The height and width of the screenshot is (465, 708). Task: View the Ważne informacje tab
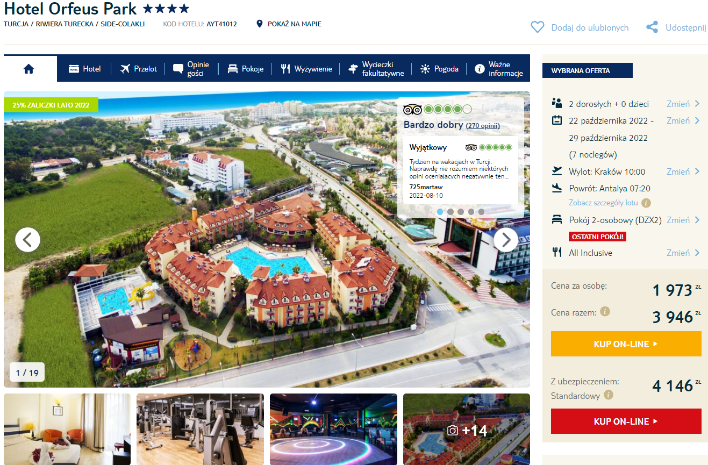[x=499, y=69]
